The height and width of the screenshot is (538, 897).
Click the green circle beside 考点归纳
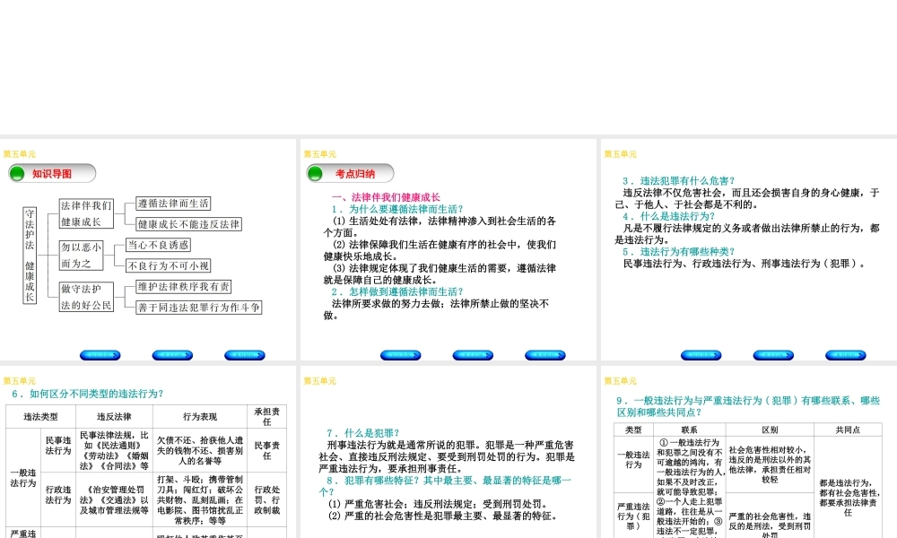tap(315, 173)
